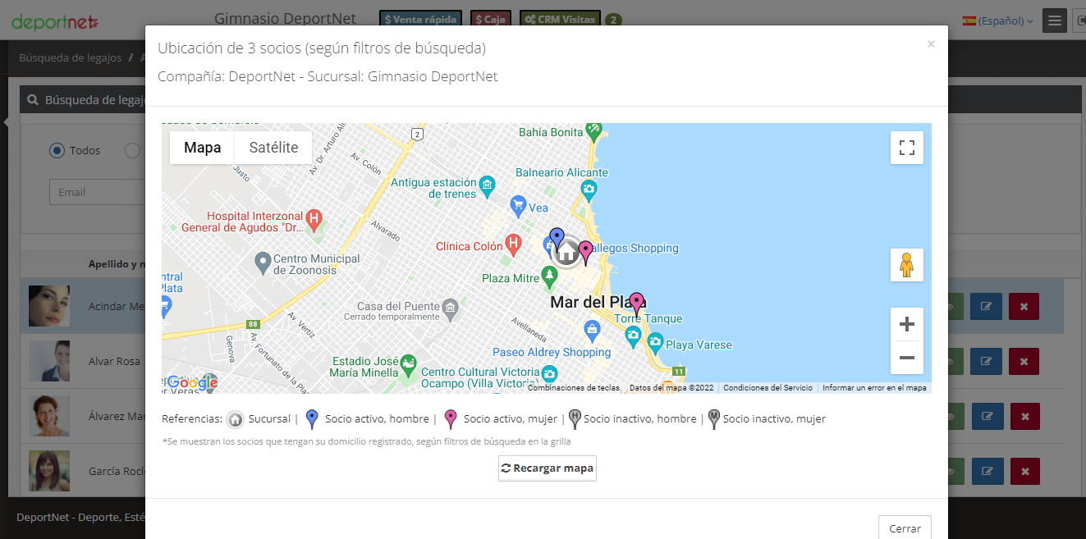Click the Recargar mapa button
This screenshot has height=539, width=1086.
[547, 468]
